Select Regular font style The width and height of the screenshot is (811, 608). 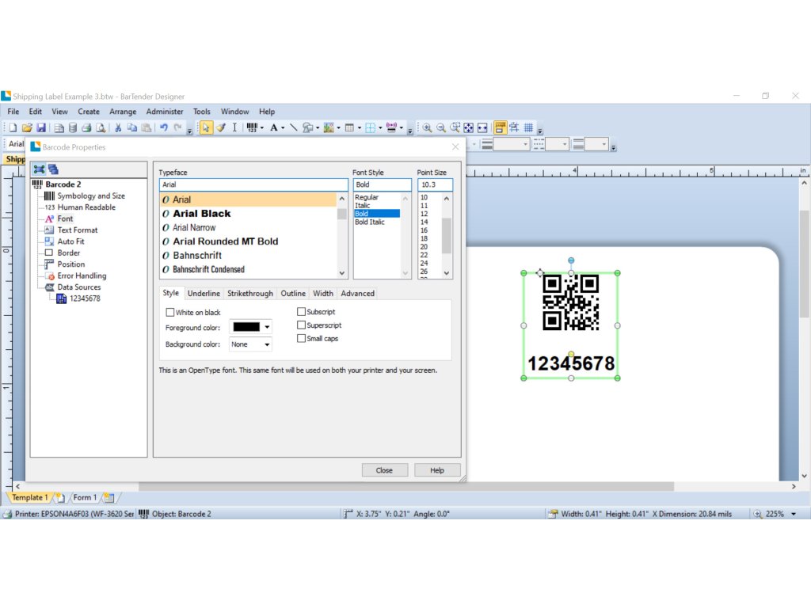[x=367, y=197]
